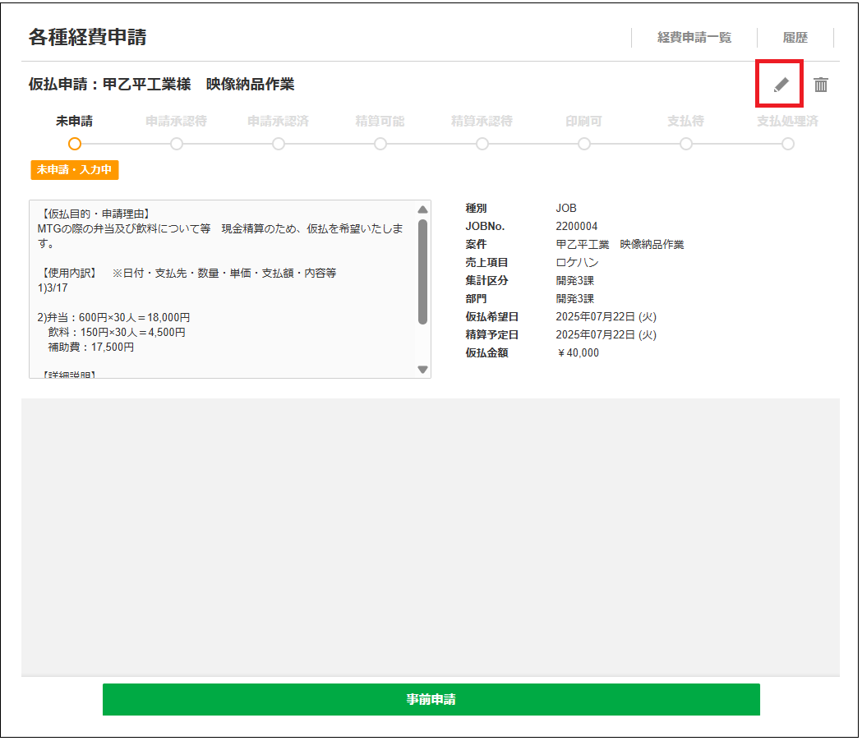Click the 未申請 step circle
Image resolution: width=862 pixels, height=741 pixels.
75,144
